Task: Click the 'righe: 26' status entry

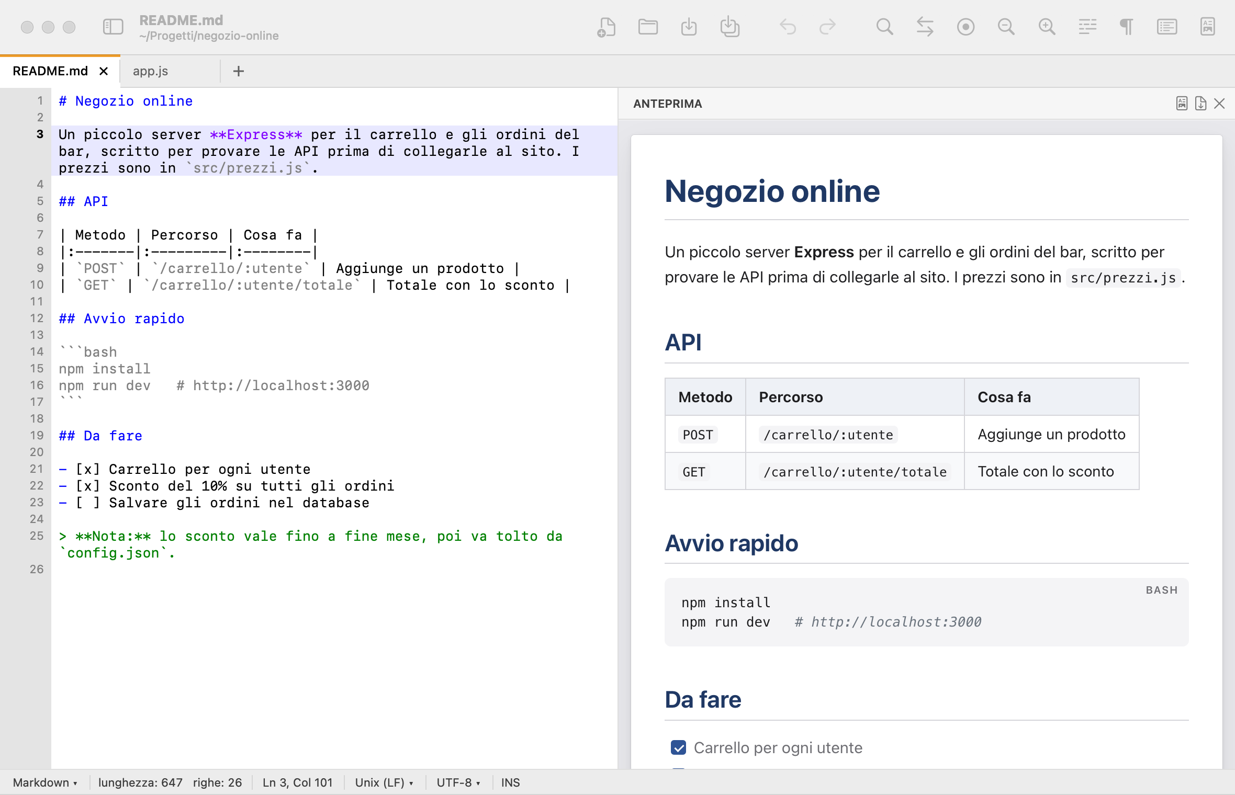Action: (217, 782)
